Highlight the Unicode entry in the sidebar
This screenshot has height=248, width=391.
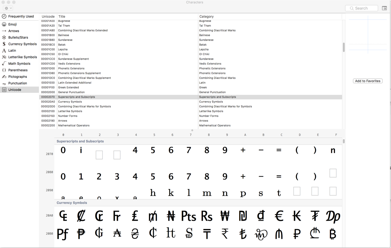(14, 89)
